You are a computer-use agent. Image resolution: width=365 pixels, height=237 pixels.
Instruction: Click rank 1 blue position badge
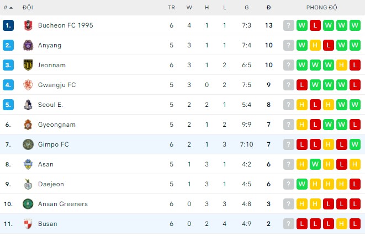click(8, 25)
